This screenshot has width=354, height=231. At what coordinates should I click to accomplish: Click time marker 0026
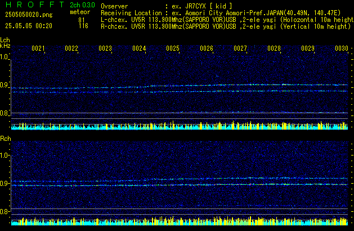point(207,48)
